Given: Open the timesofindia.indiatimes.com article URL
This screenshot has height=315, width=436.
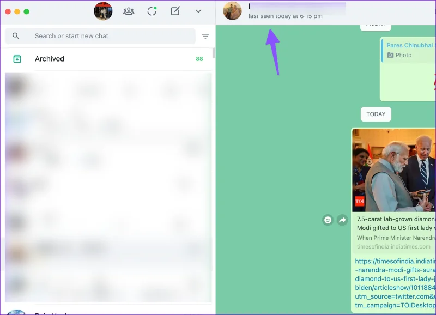Looking at the screenshot, I should coord(396,283).
